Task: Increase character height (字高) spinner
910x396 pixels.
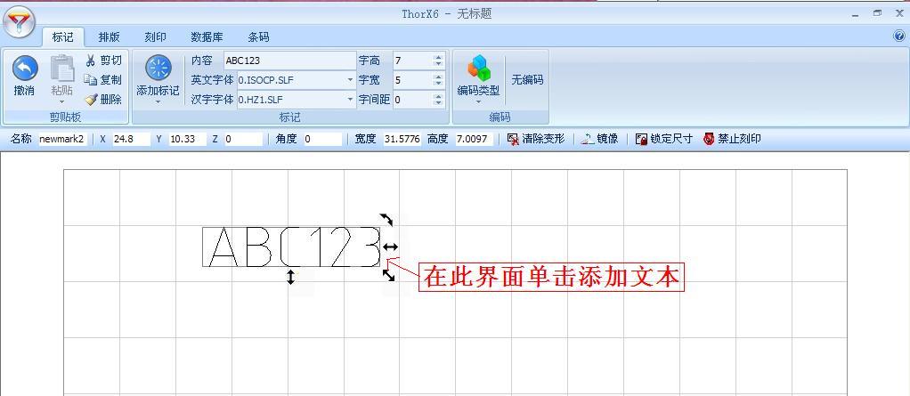Action: click(438, 57)
